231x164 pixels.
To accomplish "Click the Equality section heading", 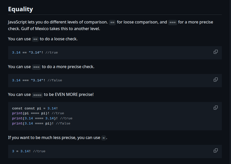I will coord(20,9).
